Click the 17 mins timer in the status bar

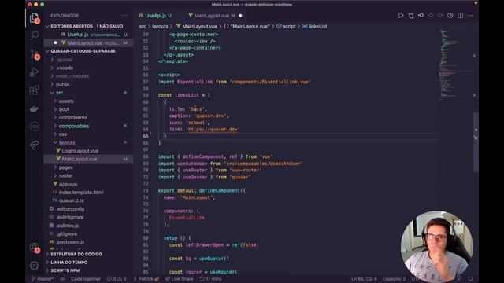point(211,279)
